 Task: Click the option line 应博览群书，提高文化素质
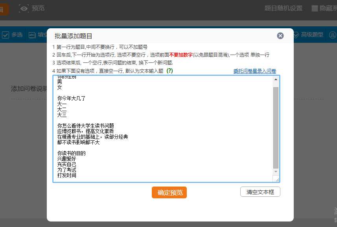[x=85, y=131]
